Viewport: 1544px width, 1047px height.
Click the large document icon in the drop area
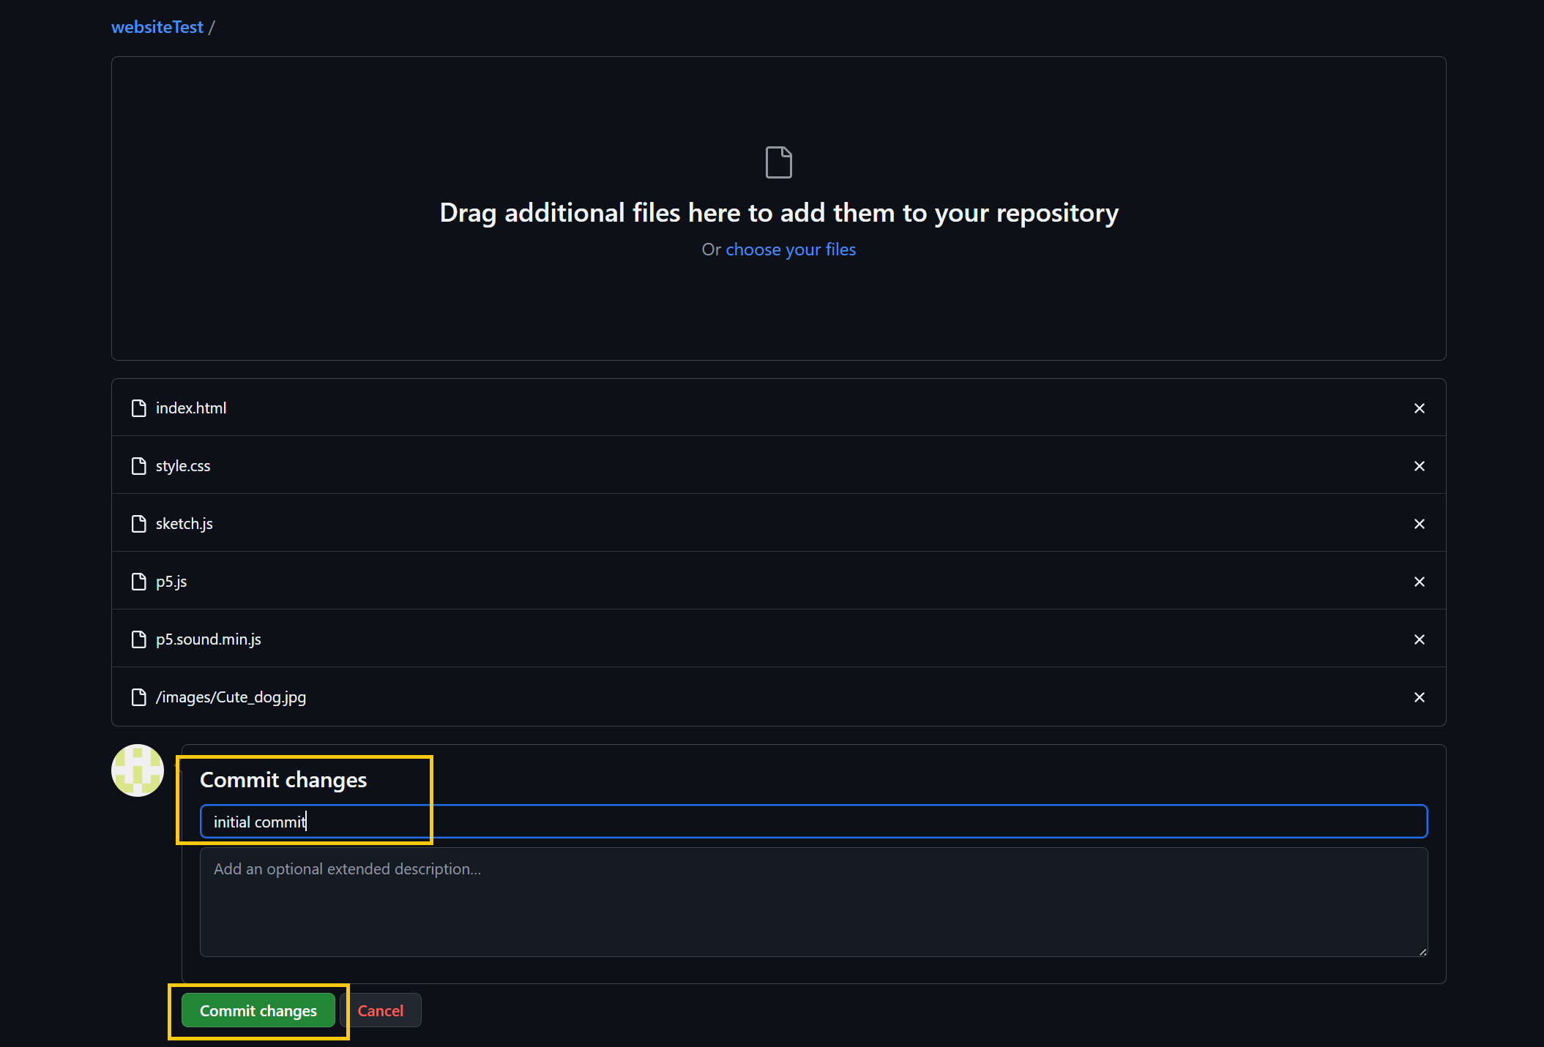[x=778, y=162]
